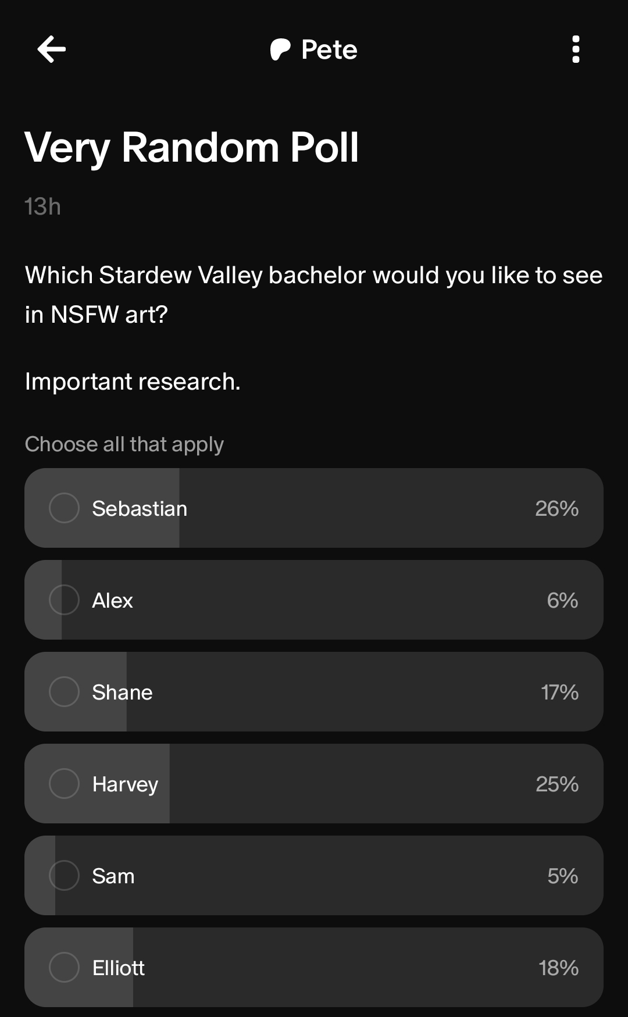Select the Alex checkbox circle

tap(64, 600)
